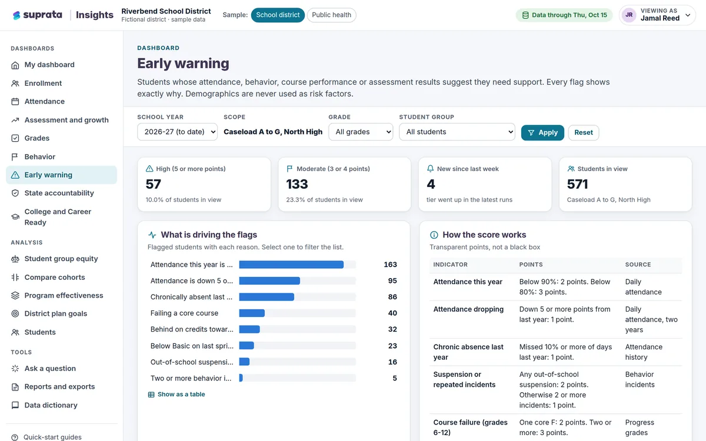Click the database icon in data-through badge
Viewport: 706px width, 441px height.
(x=525, y=15)
